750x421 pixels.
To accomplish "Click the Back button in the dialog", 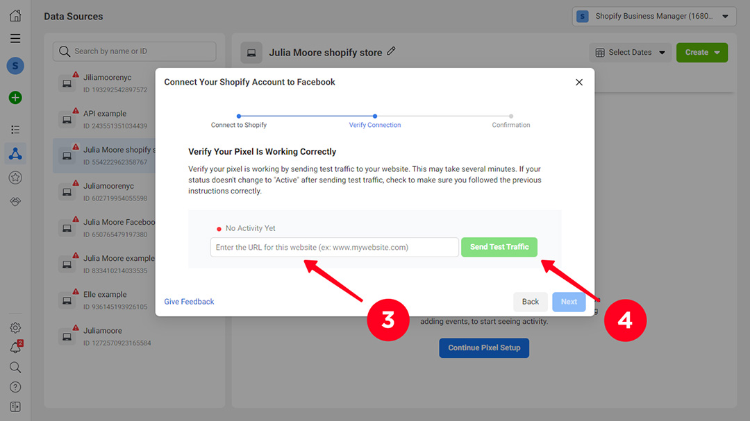I will [x=530, y=302].
